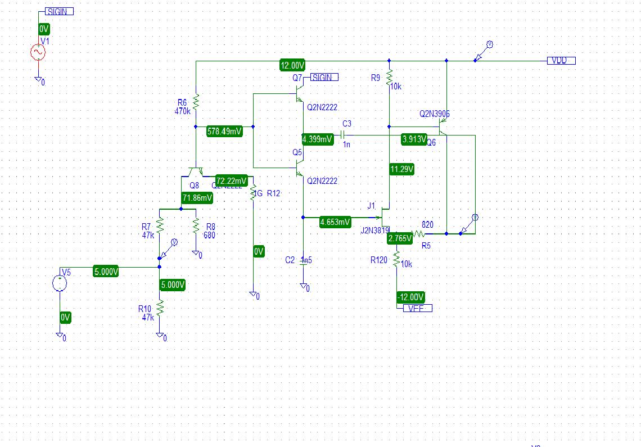Select resistor R8 zigzag symbol
641x447 pixels.
click(196, 225)
